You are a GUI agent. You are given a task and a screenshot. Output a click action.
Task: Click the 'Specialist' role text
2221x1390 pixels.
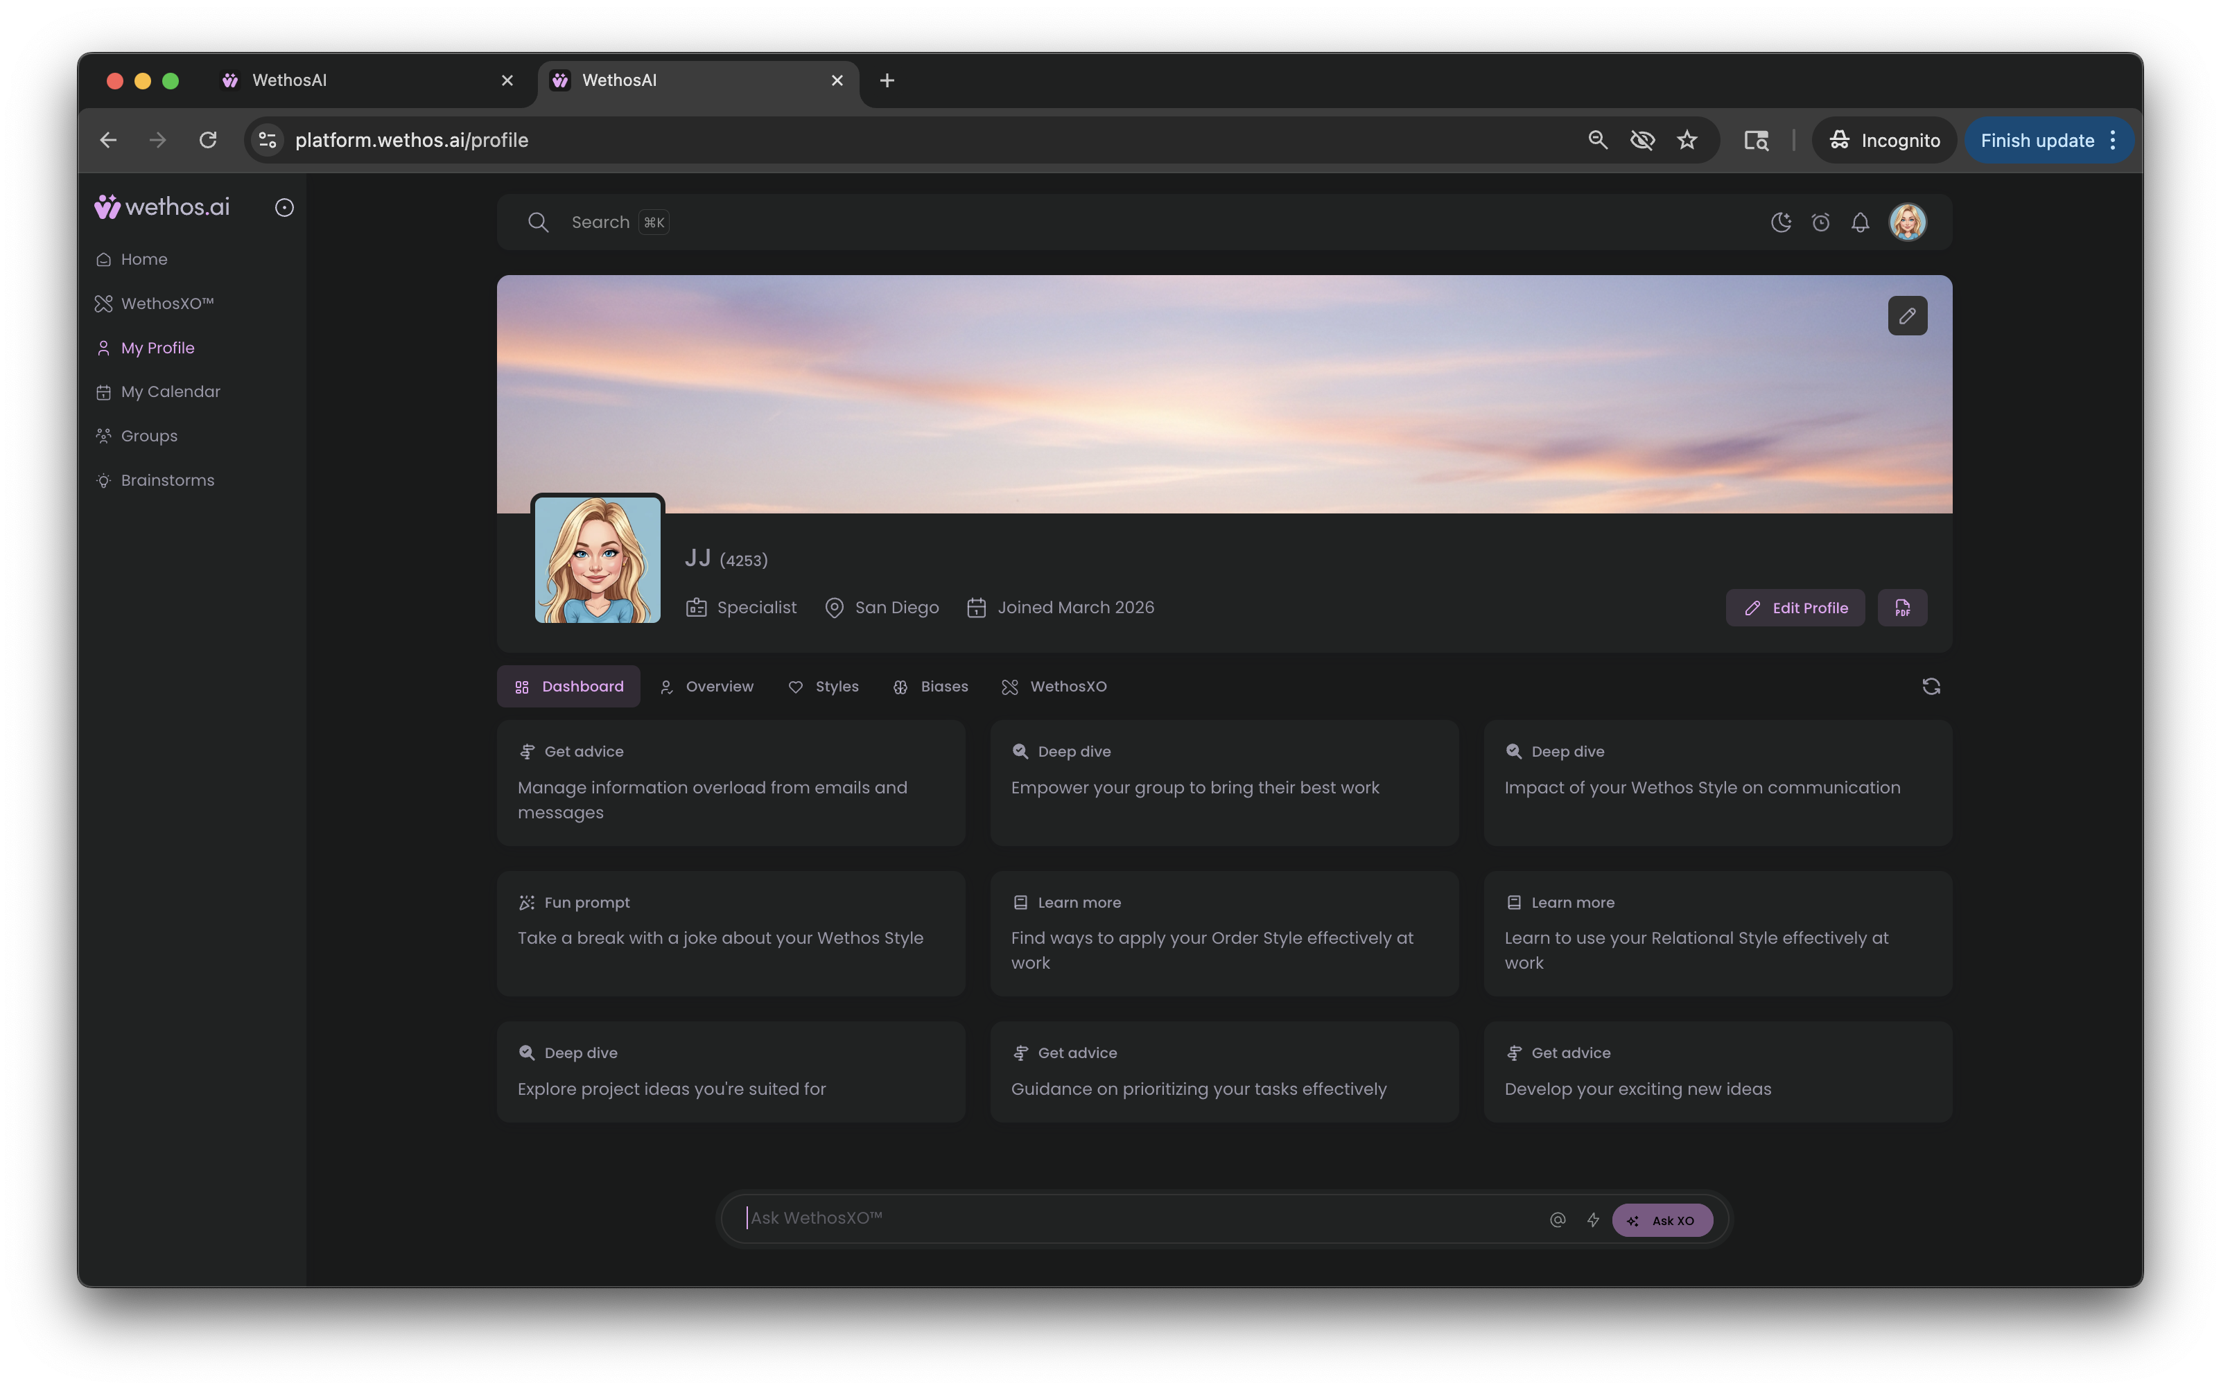tap(757, 608)
